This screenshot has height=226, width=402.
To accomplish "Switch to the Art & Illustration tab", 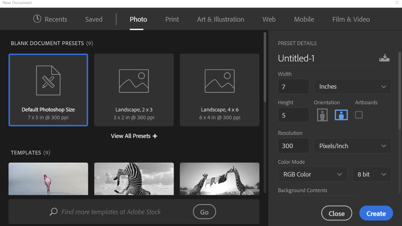I will click(x=220, y=19).
